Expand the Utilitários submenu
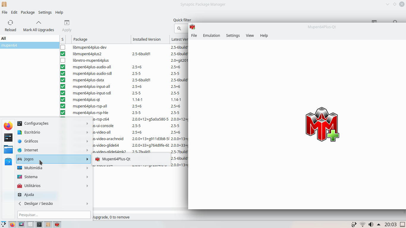 click(x=53, y=186)
